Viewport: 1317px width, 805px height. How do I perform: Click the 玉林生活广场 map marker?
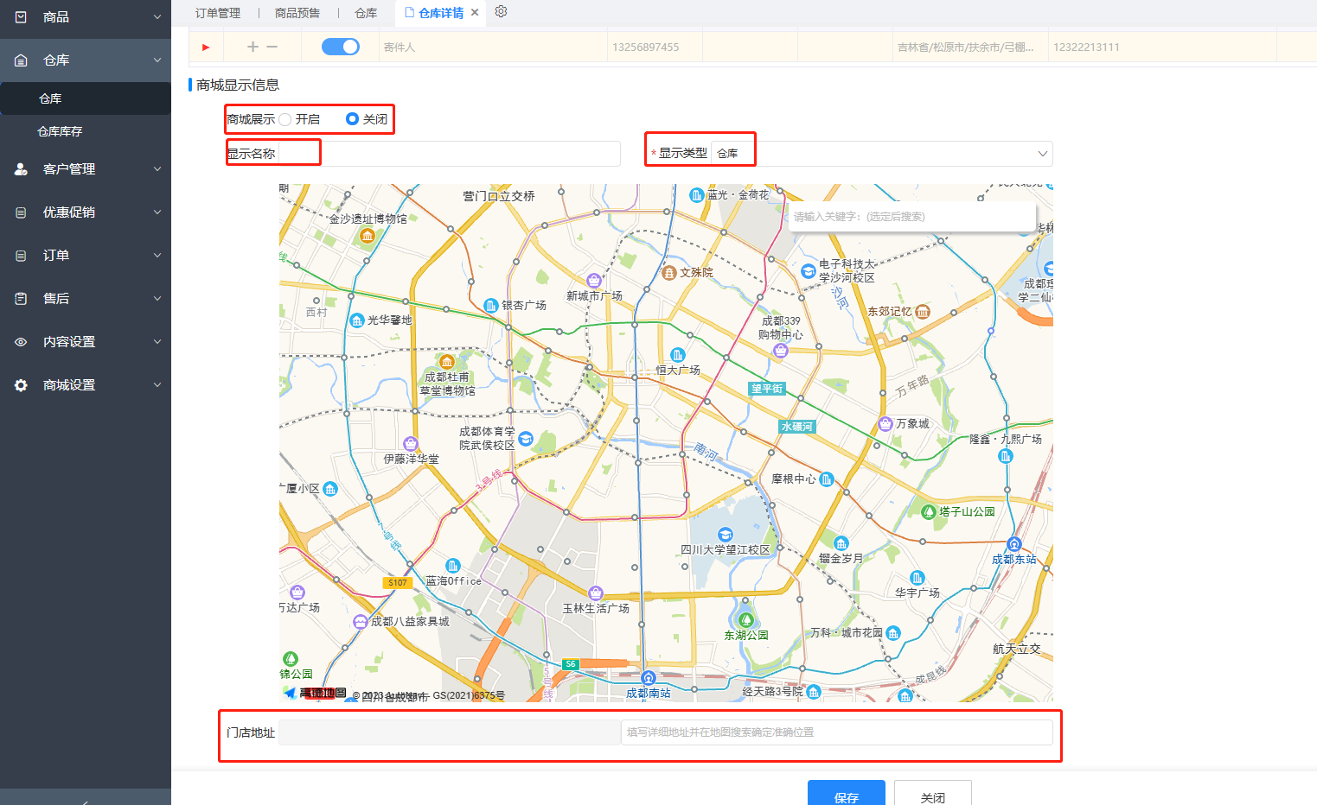tap(595, 593)
